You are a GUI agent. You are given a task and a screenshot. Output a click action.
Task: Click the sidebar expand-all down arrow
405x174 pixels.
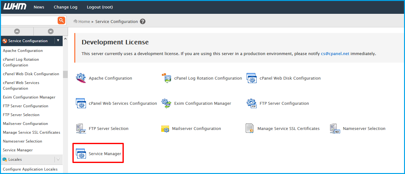51,31
